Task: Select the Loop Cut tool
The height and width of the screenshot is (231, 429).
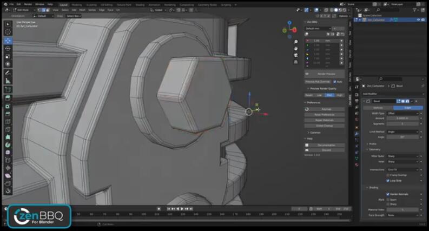Action: pos(8,121)
